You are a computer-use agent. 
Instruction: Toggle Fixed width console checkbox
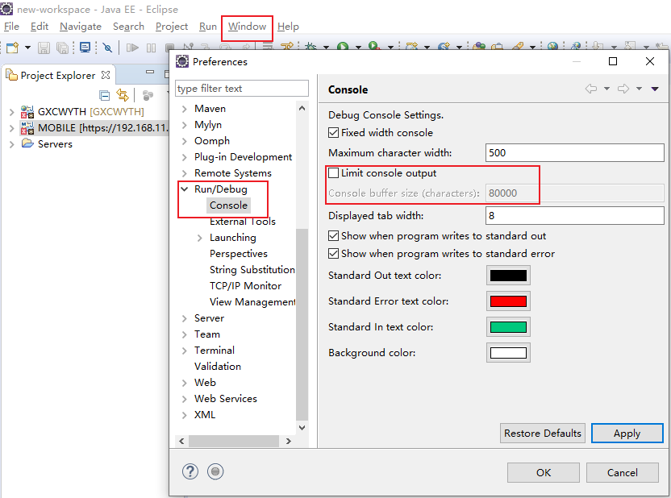pyautogui.click(x=333, y=132)
